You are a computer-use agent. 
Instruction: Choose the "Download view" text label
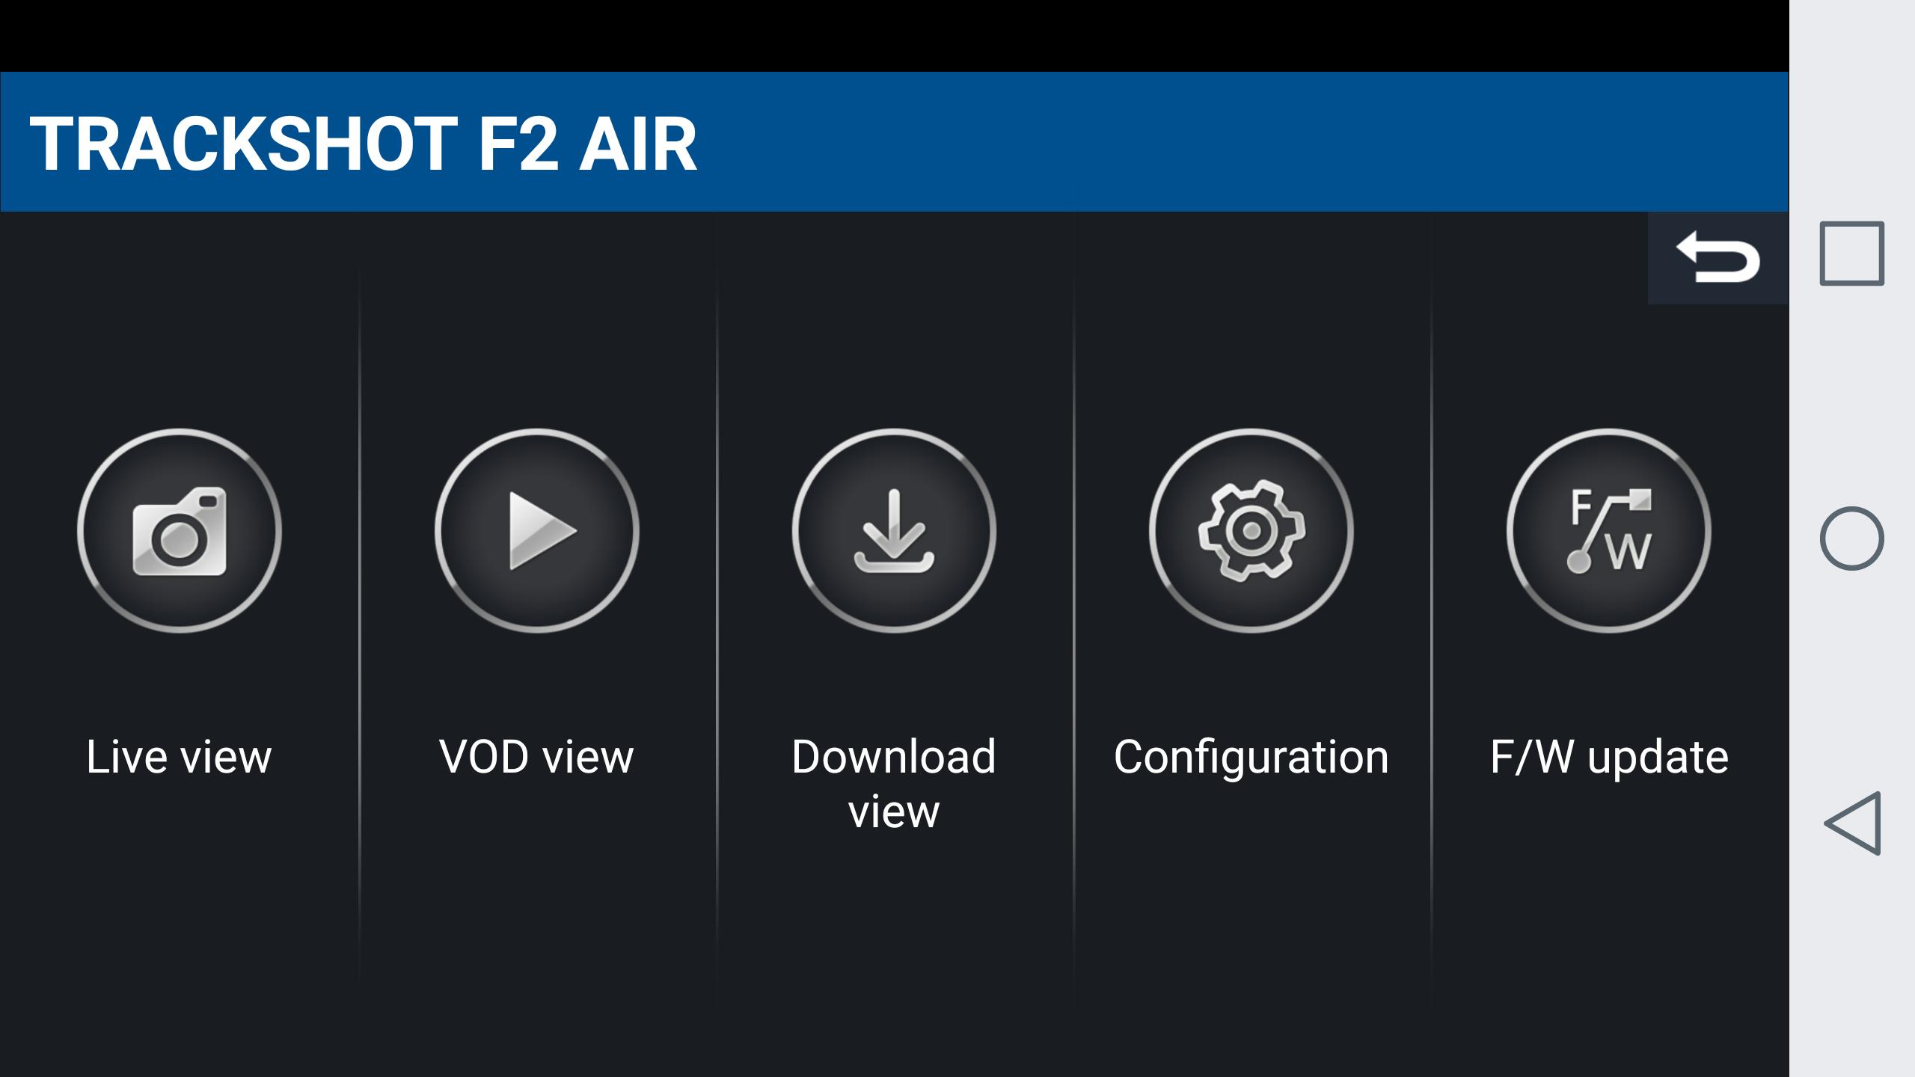(x=894, y=784)
